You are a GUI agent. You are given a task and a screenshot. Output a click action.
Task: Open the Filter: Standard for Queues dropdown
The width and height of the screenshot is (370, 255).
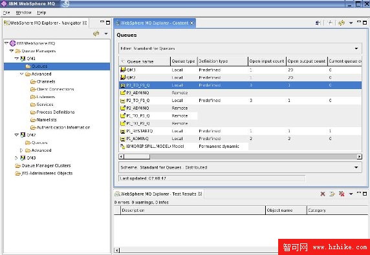pos(240,48)
